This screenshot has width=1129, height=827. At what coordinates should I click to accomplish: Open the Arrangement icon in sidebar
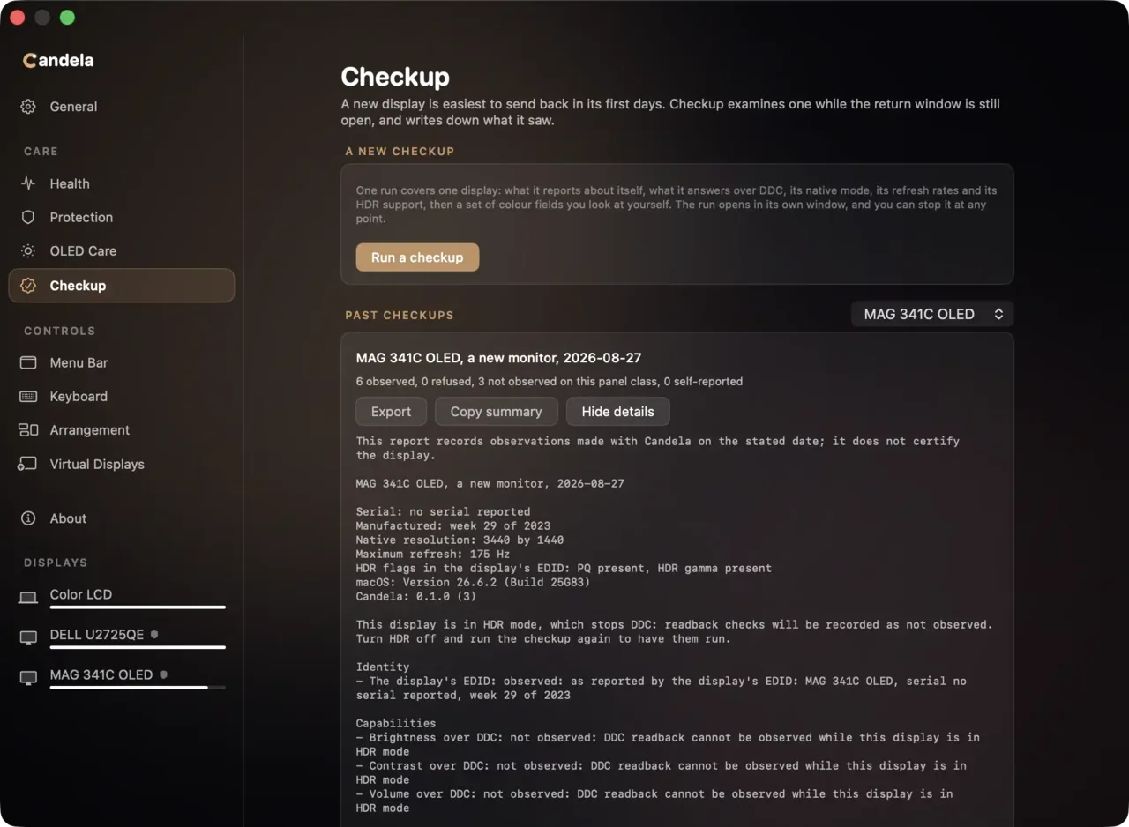pyautogui.click(x=28, y=430)
